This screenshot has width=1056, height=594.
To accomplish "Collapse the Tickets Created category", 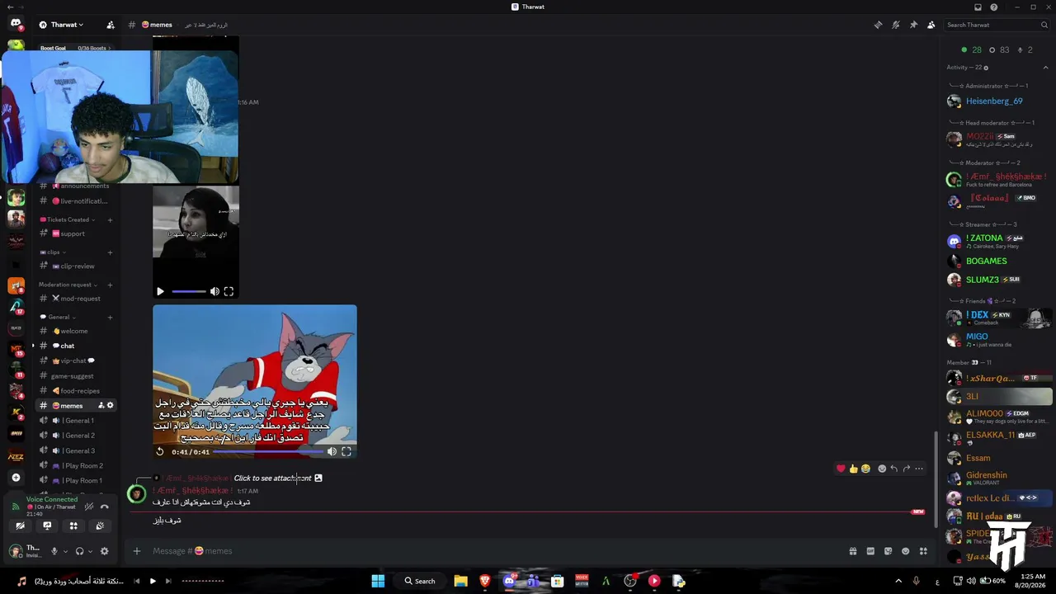I will [68, 219].
